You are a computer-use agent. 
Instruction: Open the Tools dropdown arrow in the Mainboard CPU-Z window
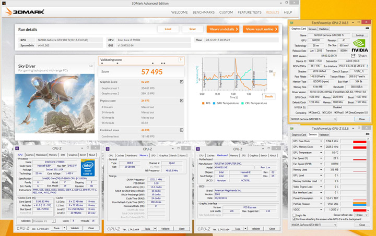point(245,229)
